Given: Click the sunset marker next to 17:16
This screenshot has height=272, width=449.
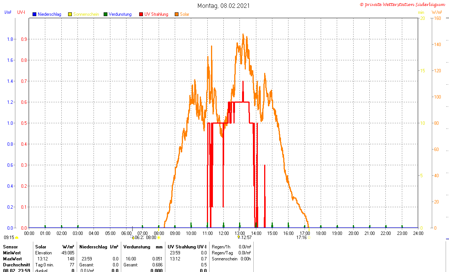Looking at the screenshot, I should [309, 238].
